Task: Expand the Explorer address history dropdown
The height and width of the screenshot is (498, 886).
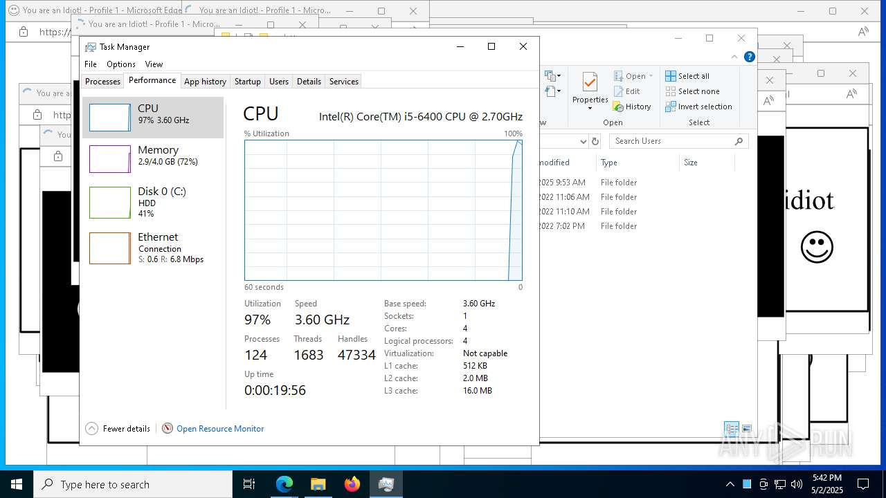Action: pos(582,141)
